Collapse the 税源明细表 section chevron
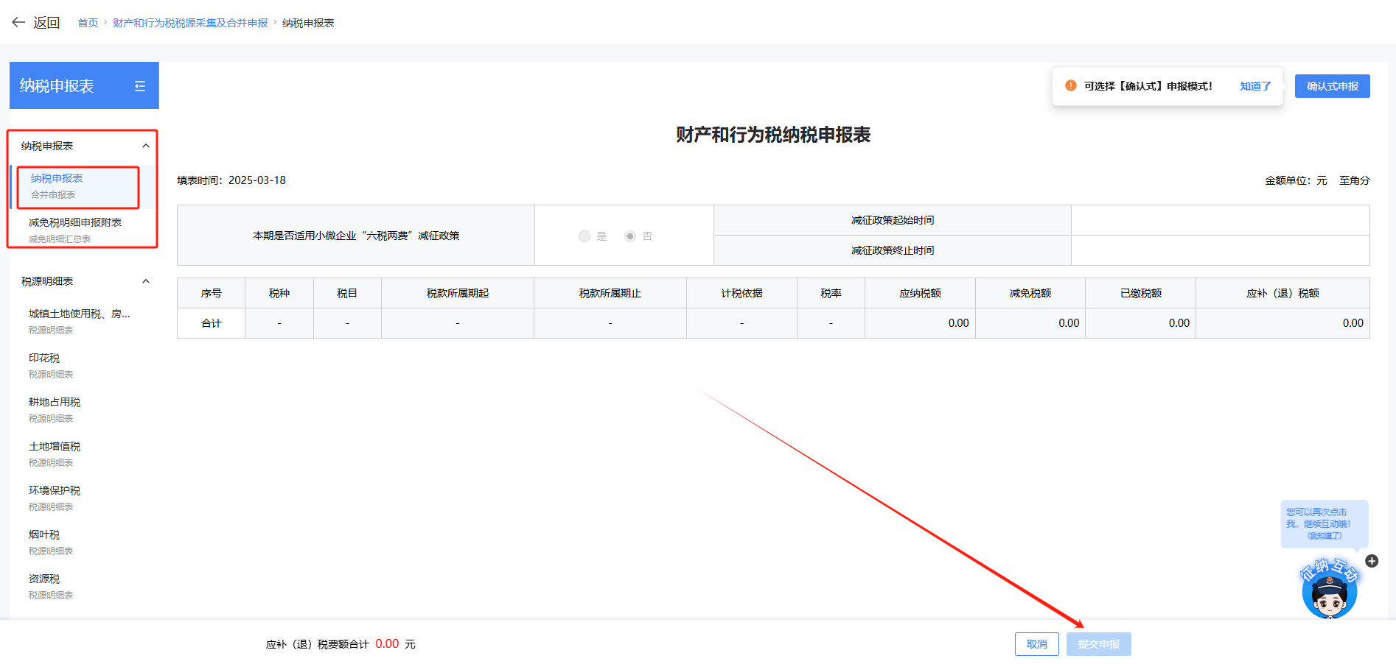This screenshot has width=1396, height=664. pos(145,281)
